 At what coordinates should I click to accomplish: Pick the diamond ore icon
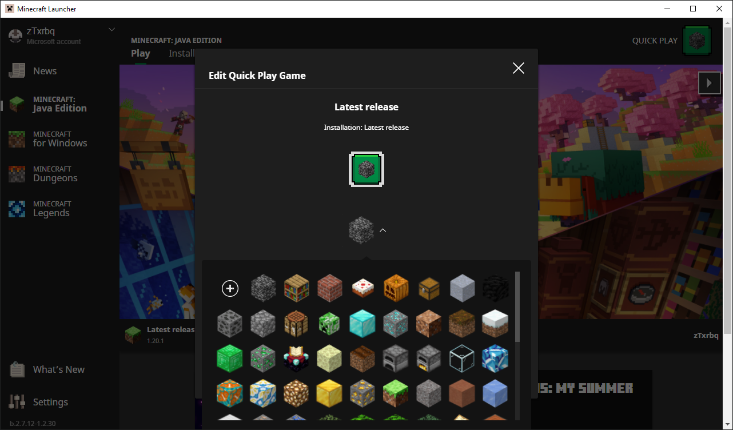[396, 324]
